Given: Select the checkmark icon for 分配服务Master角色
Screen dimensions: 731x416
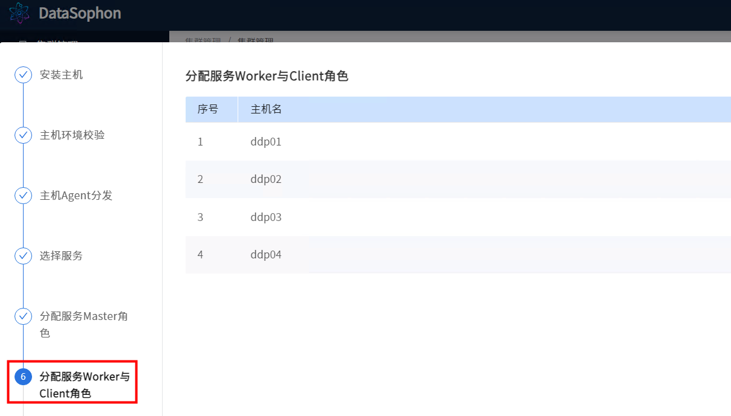Looking at the screenshot, I should pos(23,316).
